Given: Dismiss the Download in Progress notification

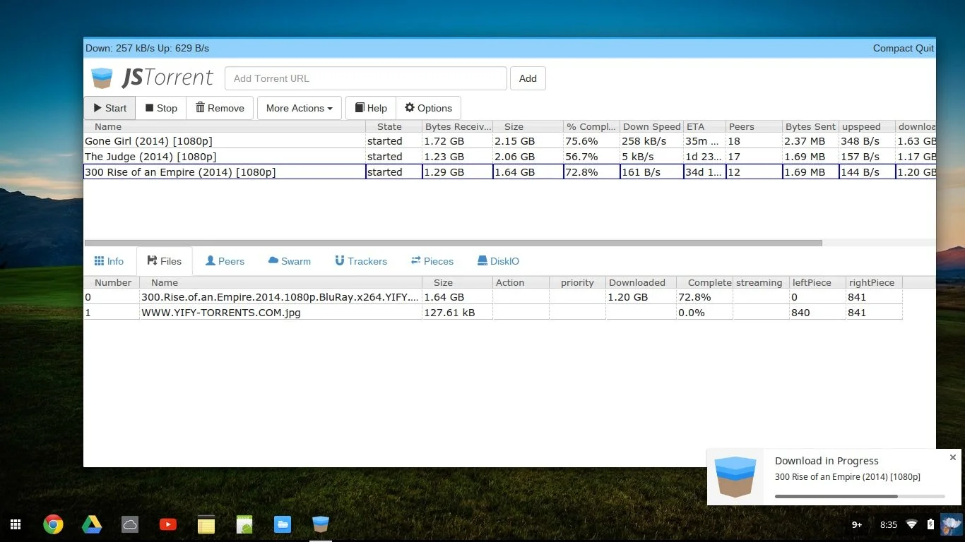Looking at the screenshot, I should click(x=952, y=457).
